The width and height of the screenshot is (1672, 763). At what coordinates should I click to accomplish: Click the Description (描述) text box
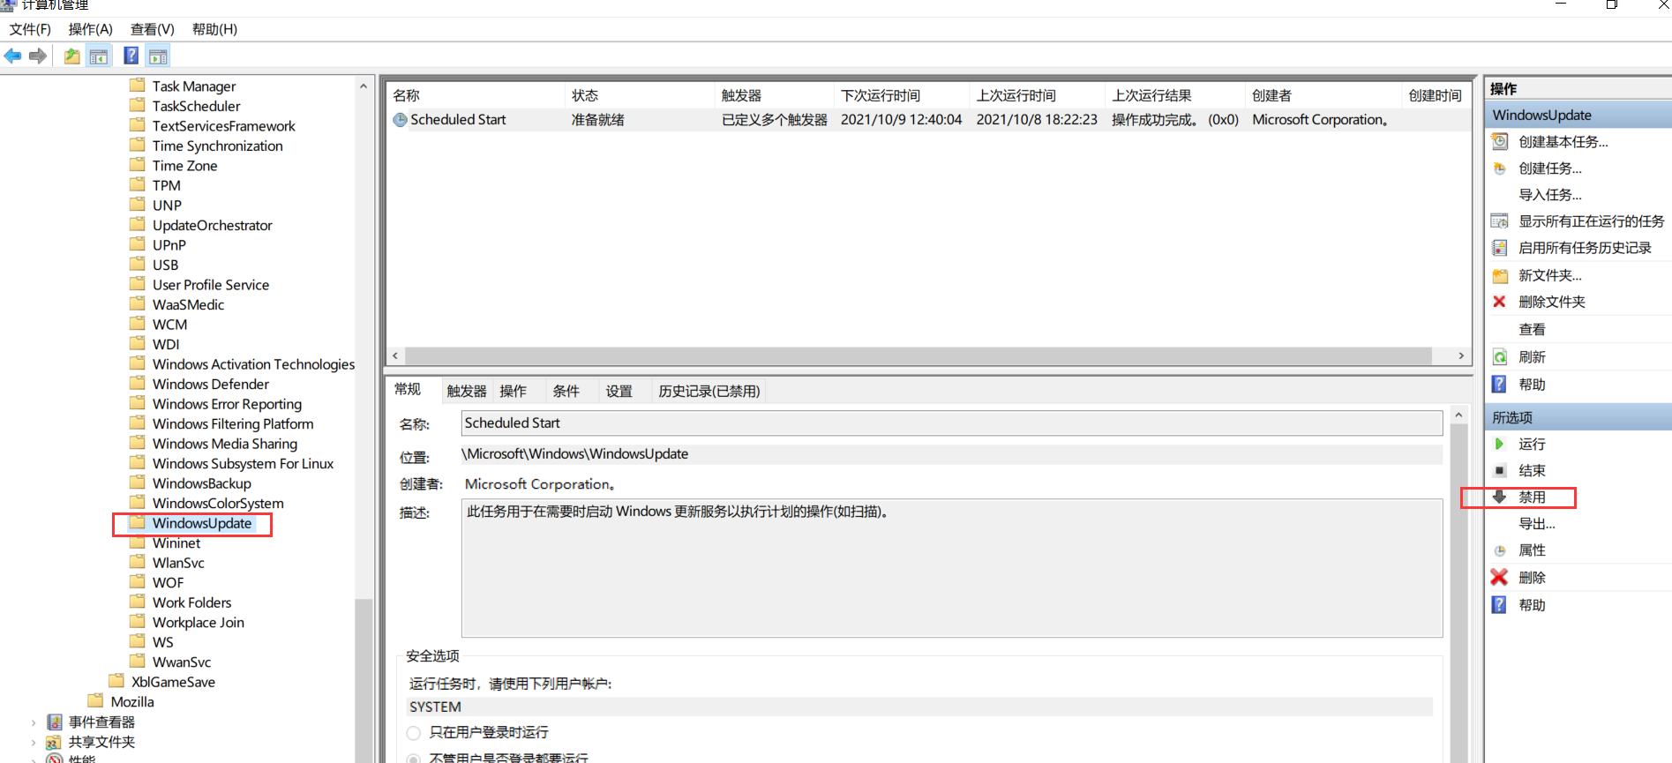pos(952,568)
